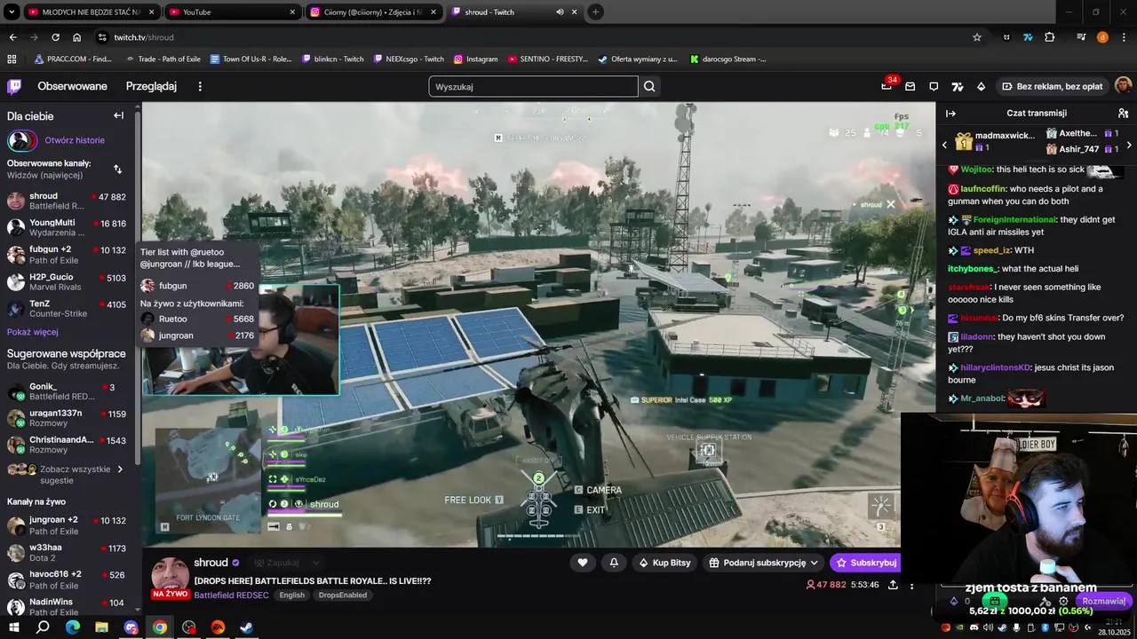The width and height of the screenshot is (1137, 639).
Task: Switch to the Instagram Ciiorny browser tab
Action: (x=373, y=12)
